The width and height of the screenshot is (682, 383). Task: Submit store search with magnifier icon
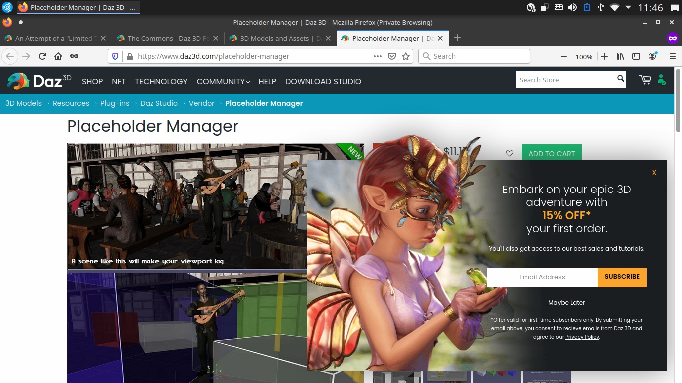tap(621, 79)
